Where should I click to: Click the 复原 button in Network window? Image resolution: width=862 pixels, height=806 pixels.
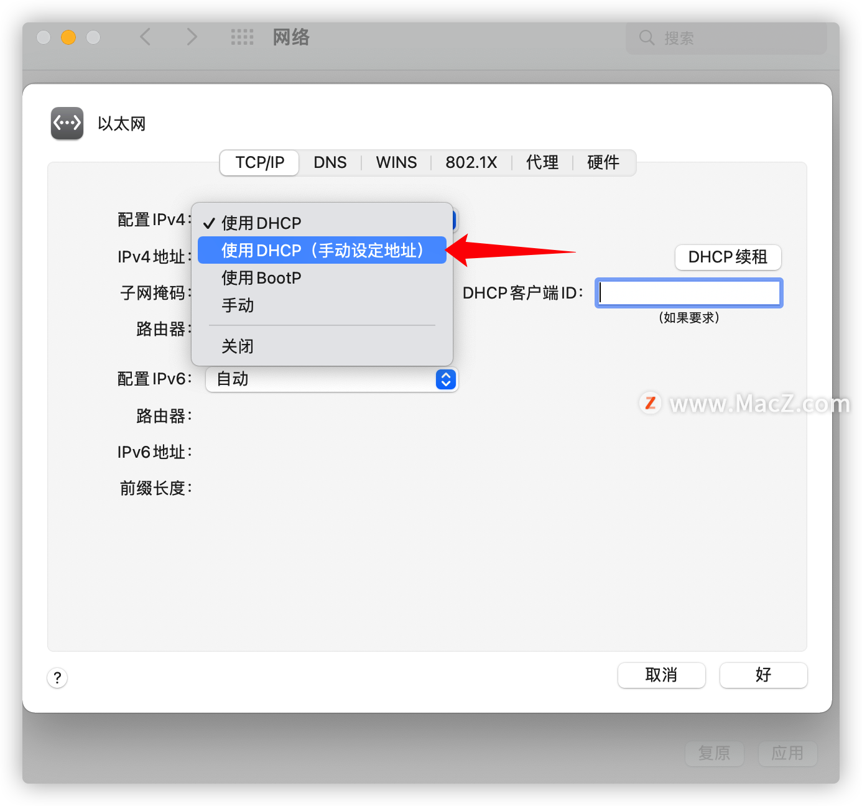714,753
